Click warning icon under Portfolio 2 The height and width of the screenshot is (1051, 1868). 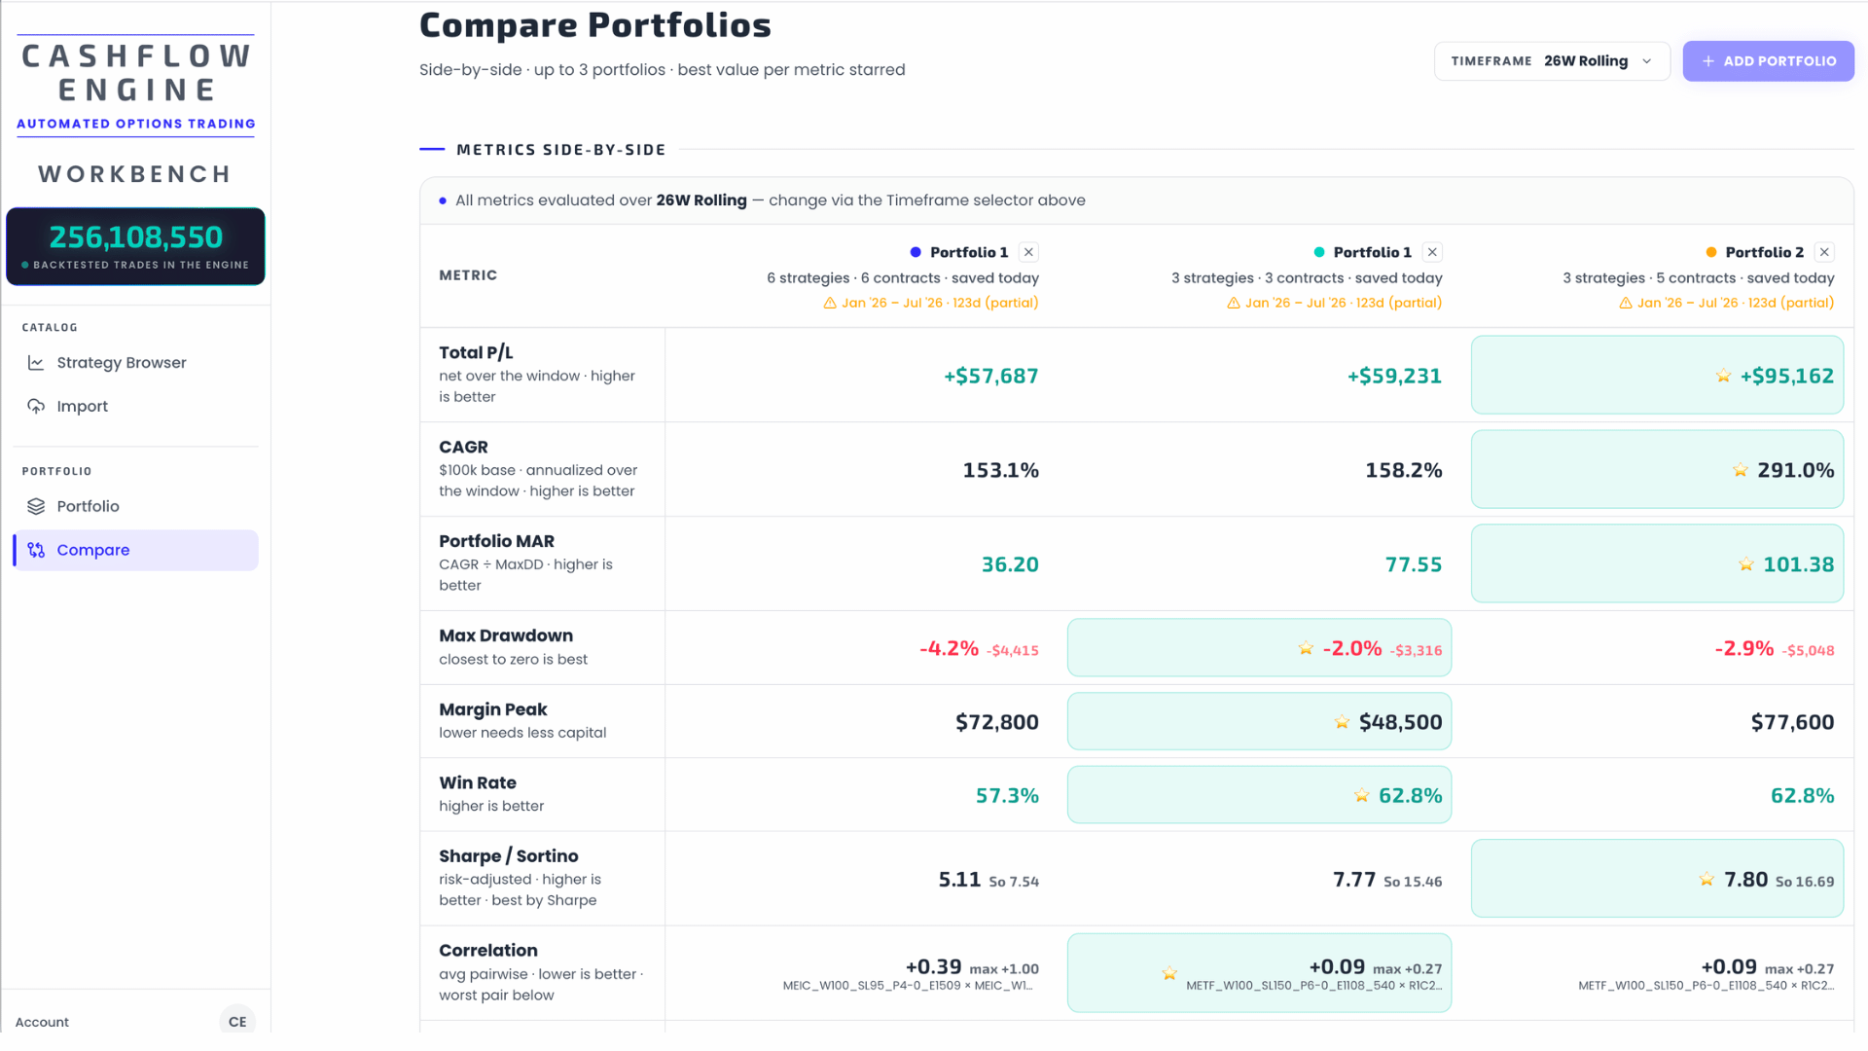[x=1626, y=303]
